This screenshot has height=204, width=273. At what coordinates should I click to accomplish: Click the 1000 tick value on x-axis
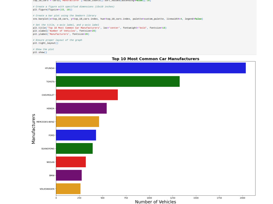pos(149,198)
